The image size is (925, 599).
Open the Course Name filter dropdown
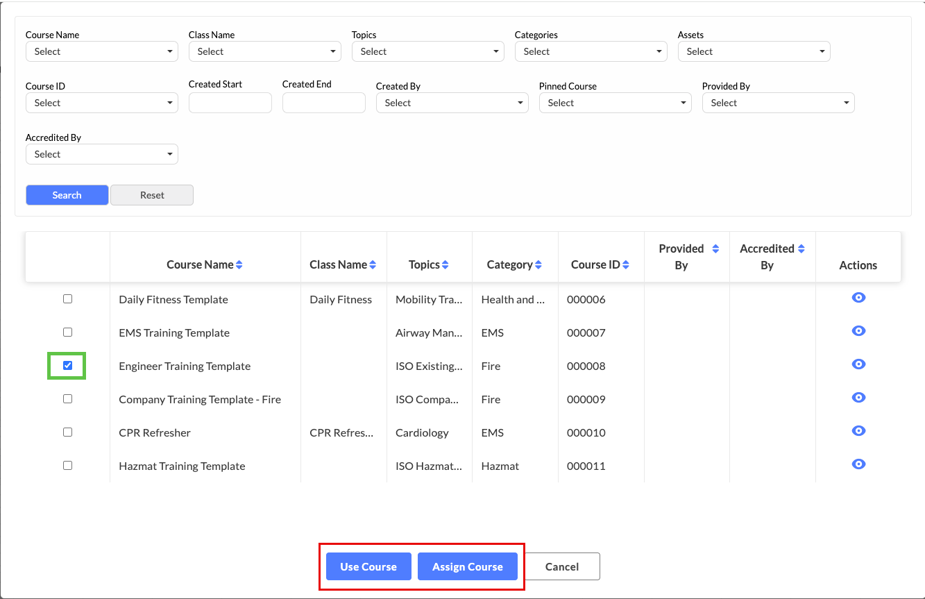point(101,51)
